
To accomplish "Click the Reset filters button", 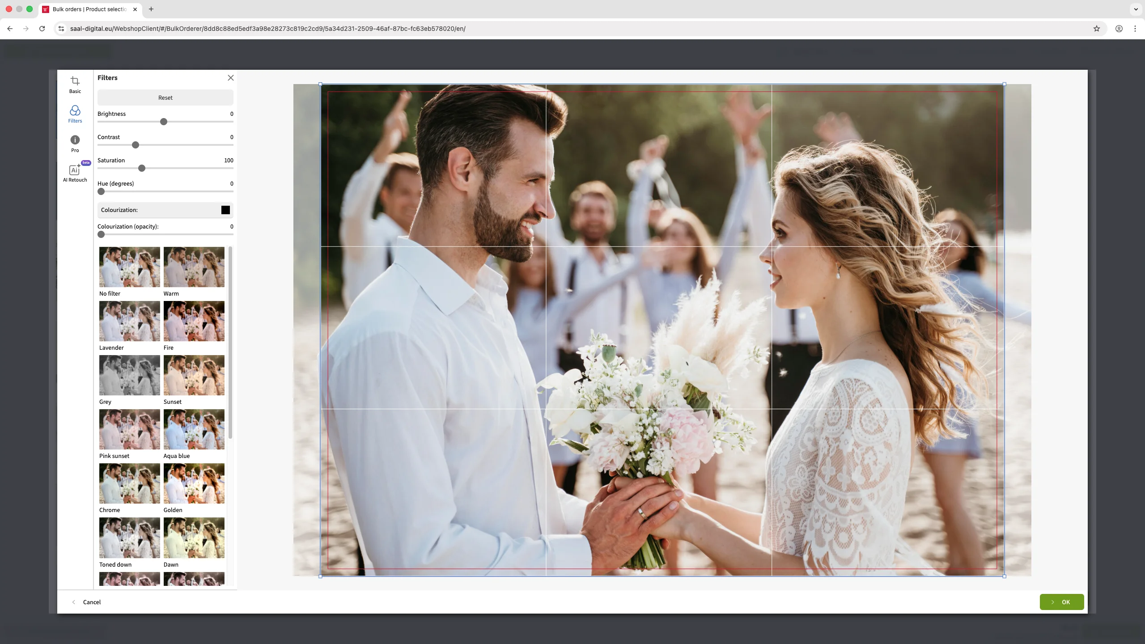I will pyautogui.click(x=165, y=97).
